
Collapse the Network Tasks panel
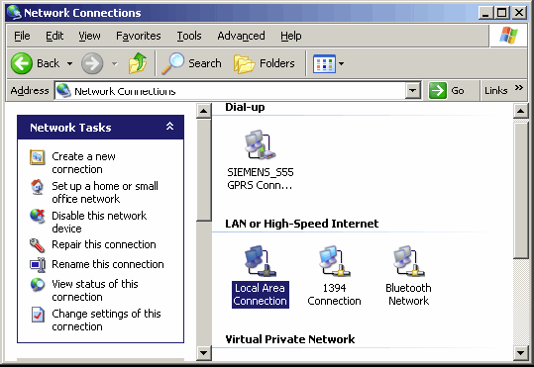pyautogui.click(x=169, y=127)
